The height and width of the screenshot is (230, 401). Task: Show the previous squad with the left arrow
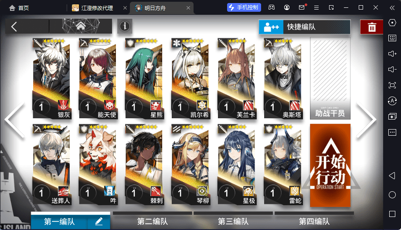point(15,120)
